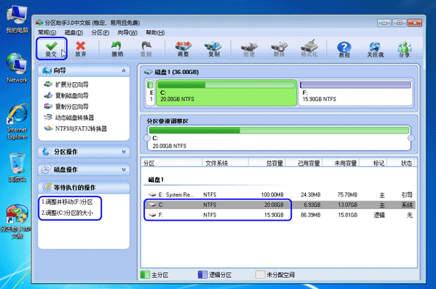Select the C: NTFS table row
Viewport: 436px width, 289px height.
pos(279,205)
